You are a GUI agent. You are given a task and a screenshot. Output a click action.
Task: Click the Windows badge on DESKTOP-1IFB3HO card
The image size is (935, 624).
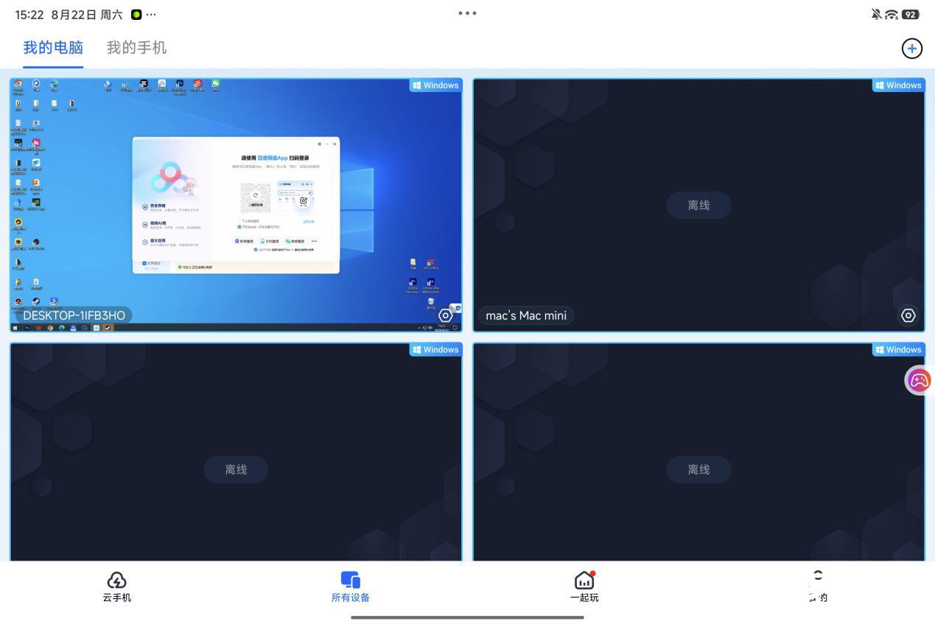click(x=435, y=85)
